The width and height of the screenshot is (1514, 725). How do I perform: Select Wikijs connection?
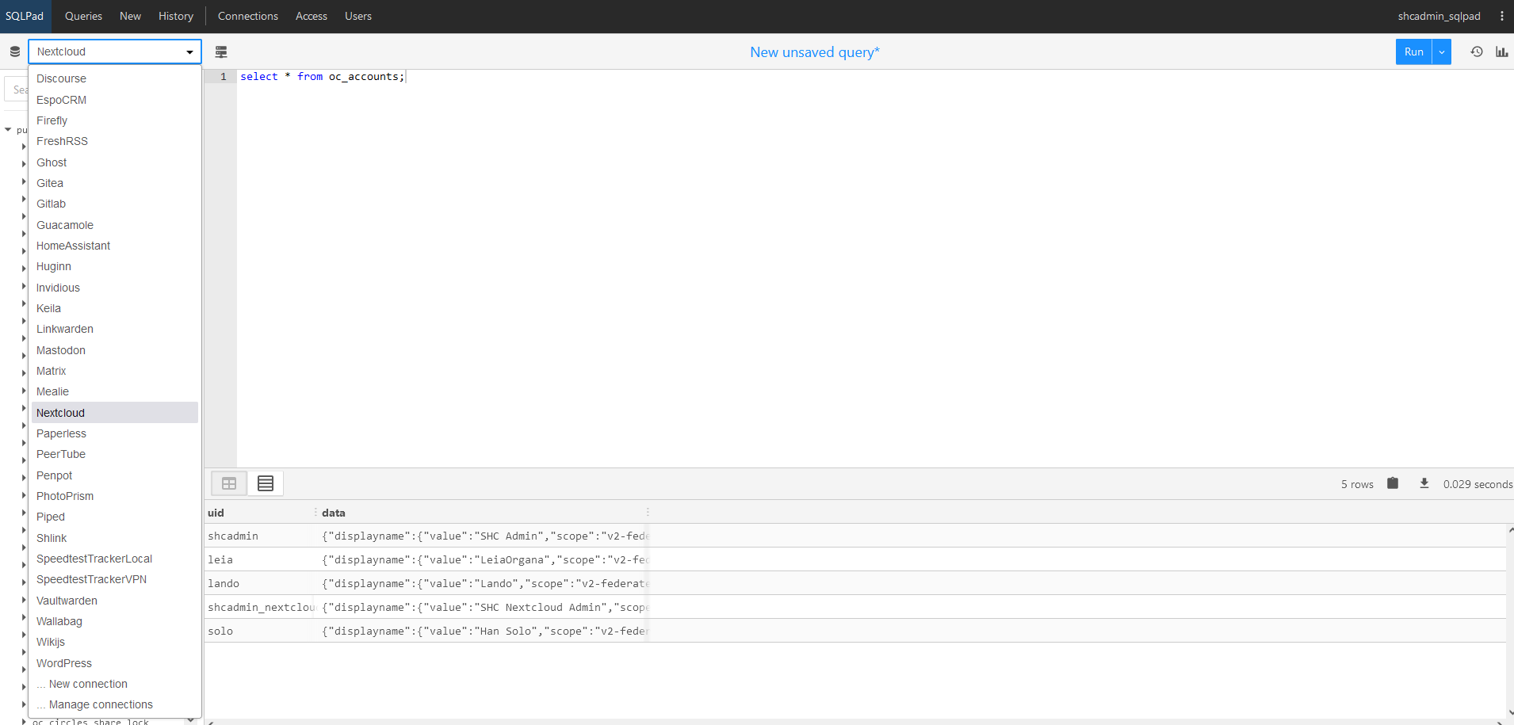[x=115, y=642]
